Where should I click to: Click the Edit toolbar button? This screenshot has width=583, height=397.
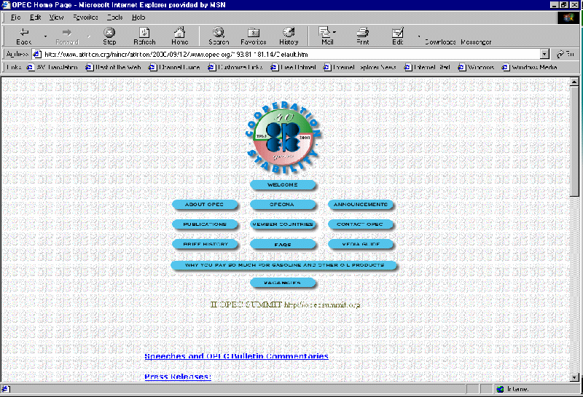[398, 36]
